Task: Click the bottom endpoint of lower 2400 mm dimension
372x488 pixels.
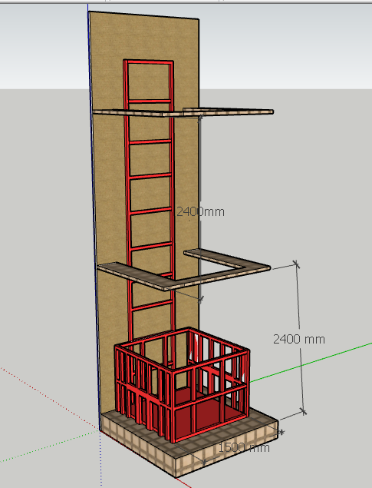Action: (x=304, y=412)
